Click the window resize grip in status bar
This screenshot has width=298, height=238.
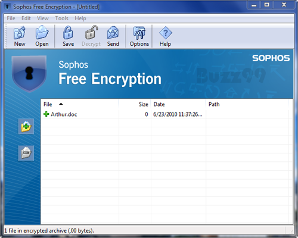click(291, 231)
